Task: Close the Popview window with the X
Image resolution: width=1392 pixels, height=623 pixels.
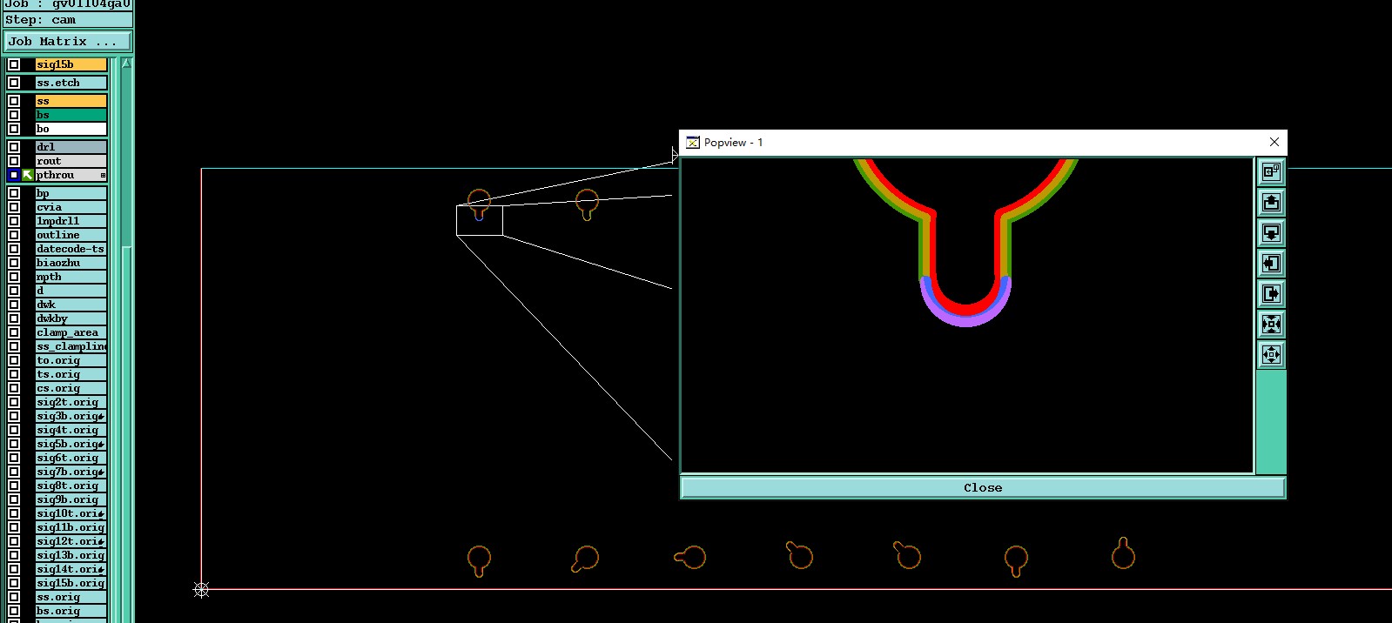Action: (1274, 142)
